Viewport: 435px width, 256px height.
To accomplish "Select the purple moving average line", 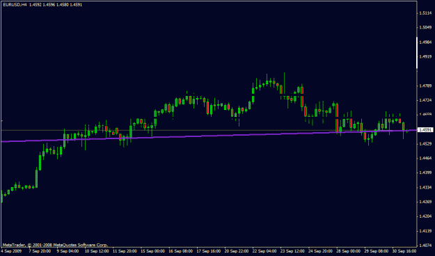I will pyautogui.click(x=208, y=136).
